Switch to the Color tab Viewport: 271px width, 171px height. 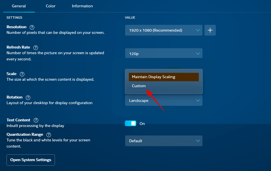[50, 6]
